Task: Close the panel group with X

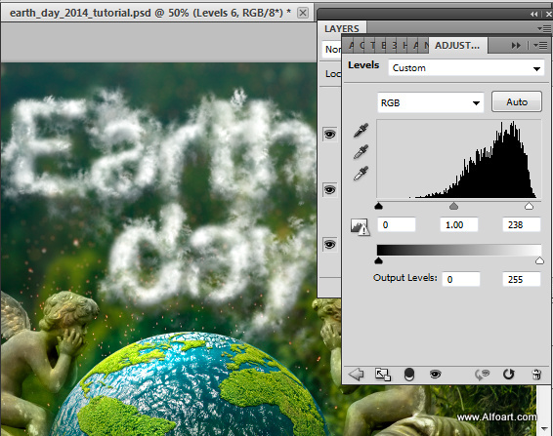Action: point(549,14)
